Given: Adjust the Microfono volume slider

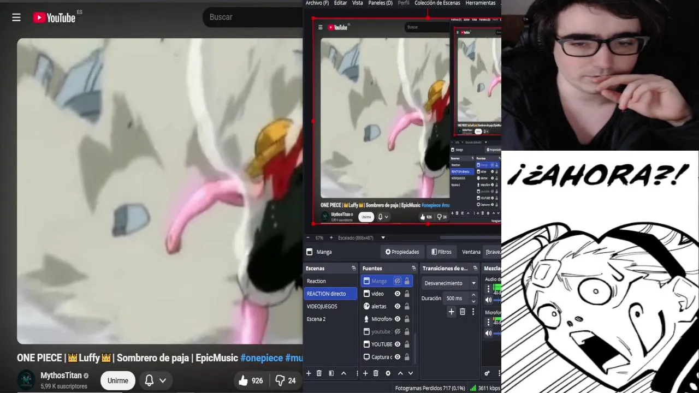Looking at the screenshot, I should [497, 333].
